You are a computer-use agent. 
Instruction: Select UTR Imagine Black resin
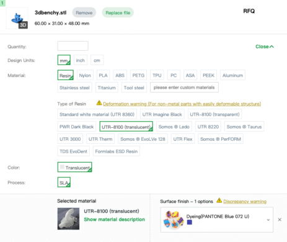pos(162,114)
